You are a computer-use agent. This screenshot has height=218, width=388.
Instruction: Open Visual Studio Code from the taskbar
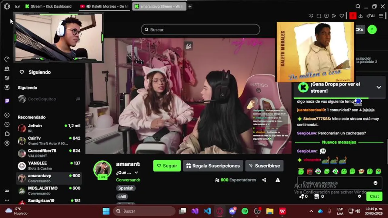208,211
